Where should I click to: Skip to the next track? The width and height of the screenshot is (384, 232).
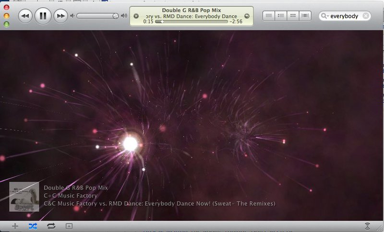61,16
